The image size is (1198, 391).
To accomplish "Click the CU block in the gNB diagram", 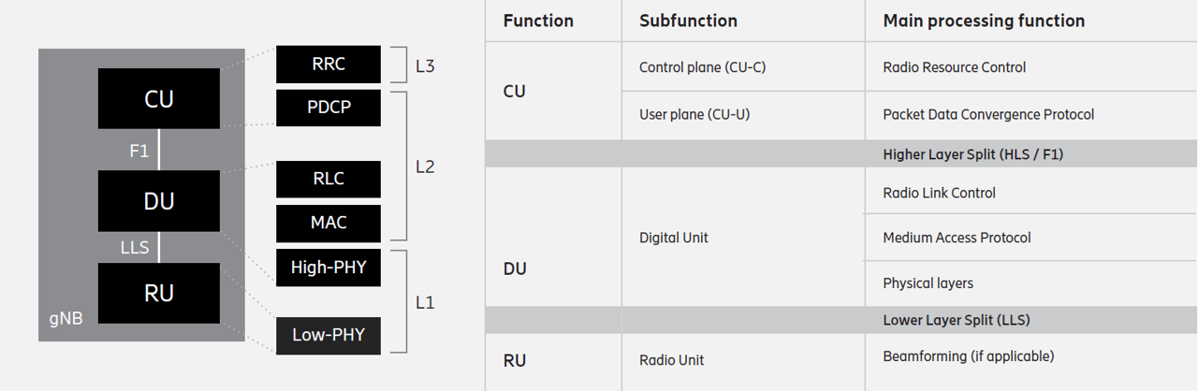I will click(159, 98).
